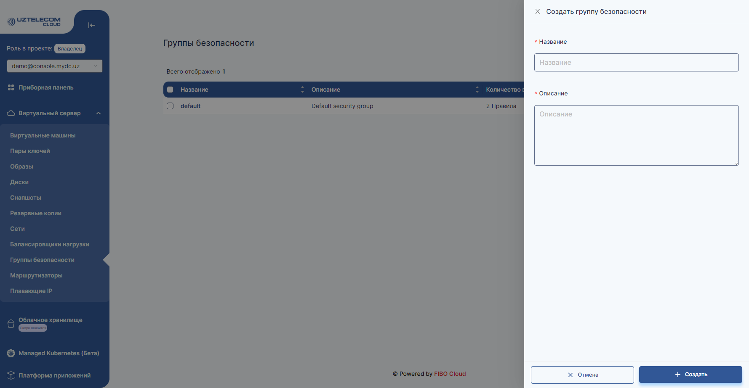The height and width of the screenshot is (388, 749).
Task: Click the Managed Kubernetes wheel icon
Action: click(x=11, y=353)
